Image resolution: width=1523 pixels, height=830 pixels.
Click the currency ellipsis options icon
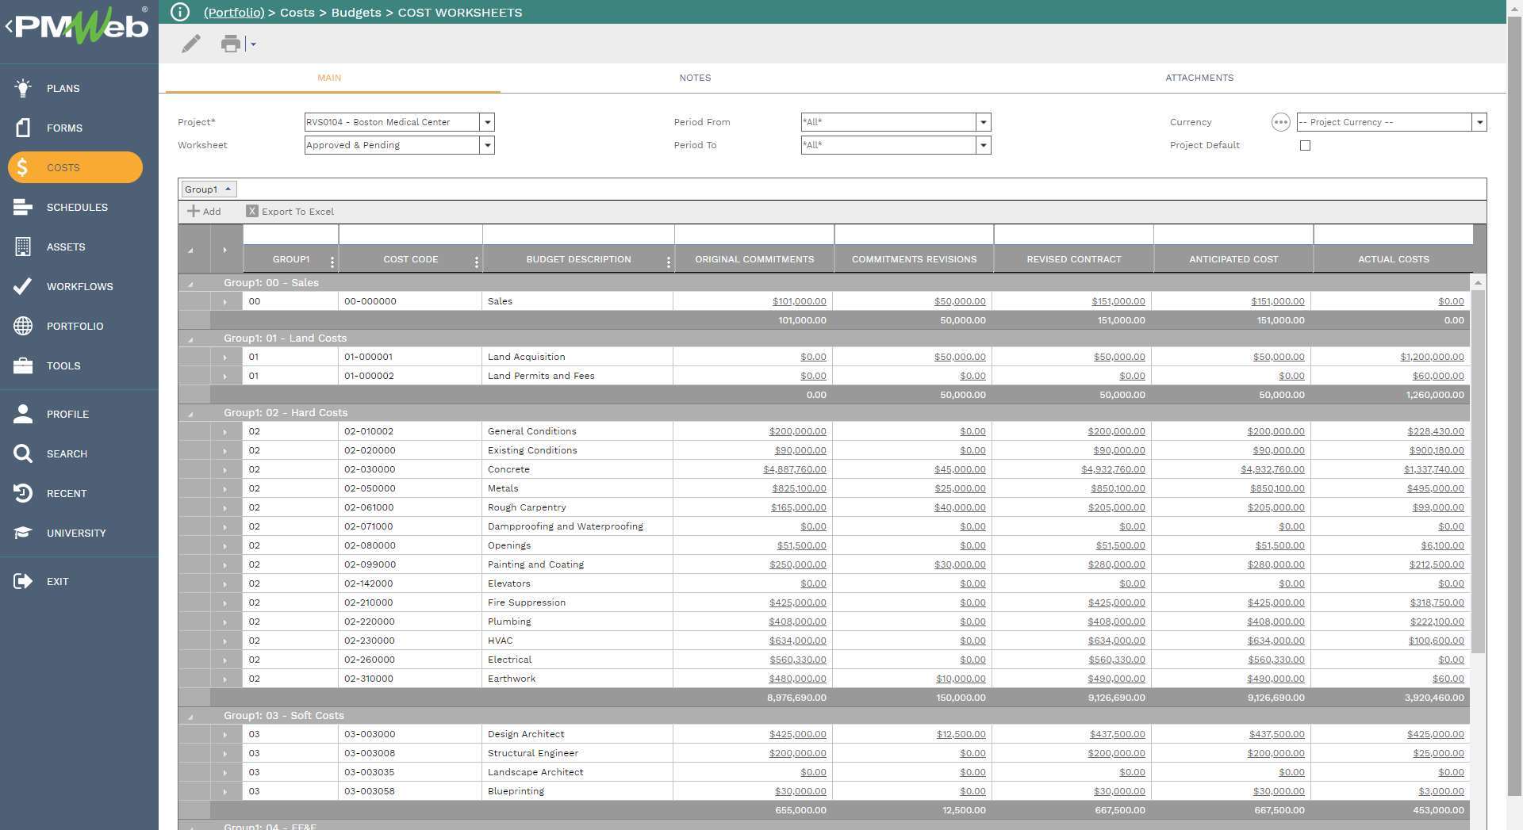(1281, 122)
